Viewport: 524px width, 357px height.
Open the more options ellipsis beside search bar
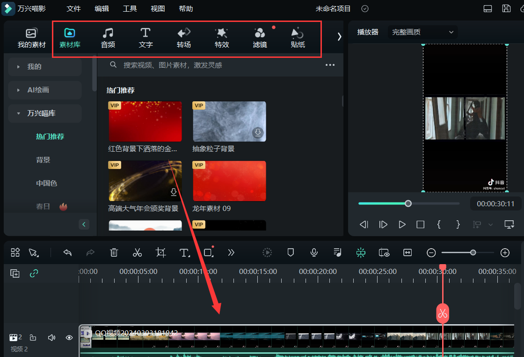pos(330,65)
